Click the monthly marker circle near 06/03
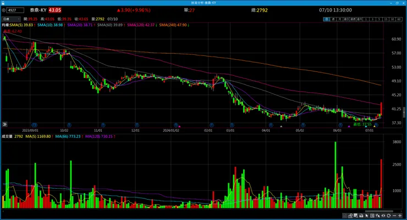The width and height of the screenshot is (407, 220). tap(340, 125)
